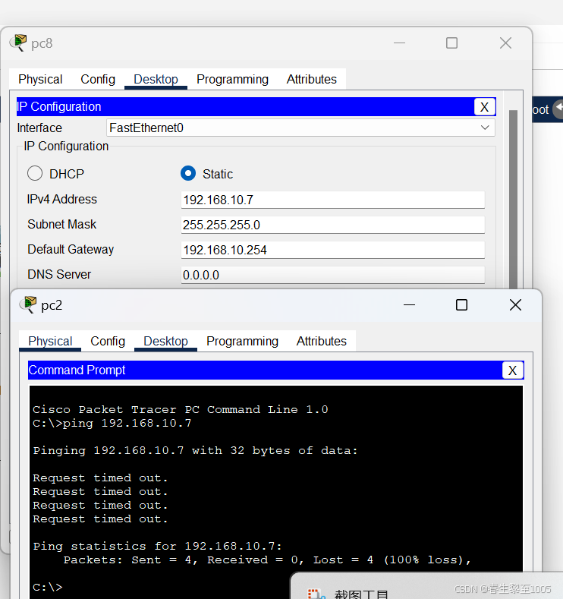Open the FastEthernet0 interface dropdown
The height and width of the screenshot is (599, 563).
300,128
